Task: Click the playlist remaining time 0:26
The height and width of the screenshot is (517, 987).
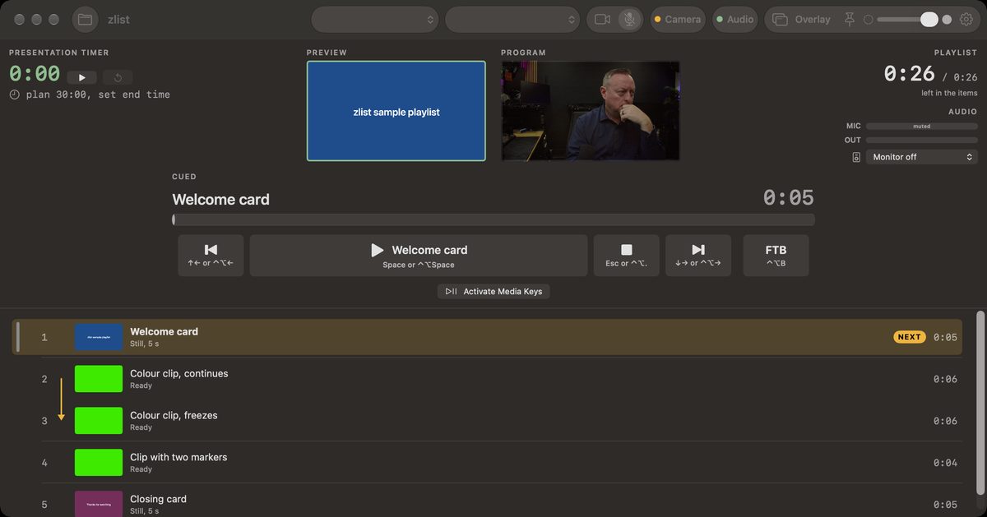Action: pyautogui.click(x=909, y=74)
